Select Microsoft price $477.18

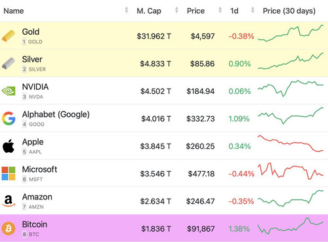pyautogui.click(x=201, y=174)
